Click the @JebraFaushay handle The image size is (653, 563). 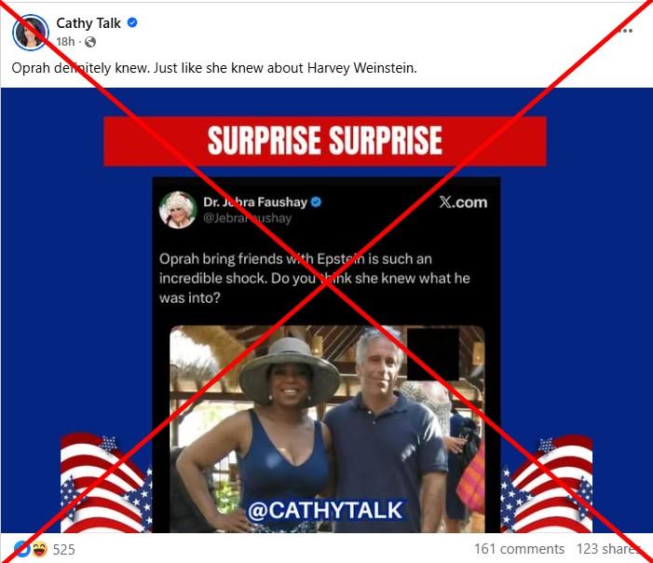248,218
